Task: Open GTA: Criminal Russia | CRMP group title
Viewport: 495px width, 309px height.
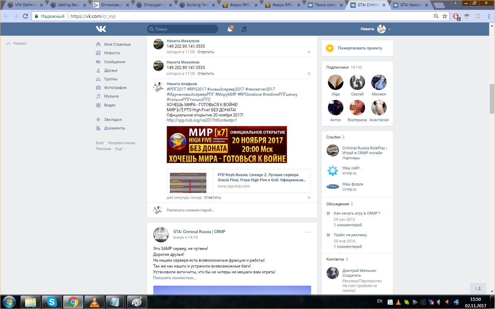Action: (x=199, y=232)
